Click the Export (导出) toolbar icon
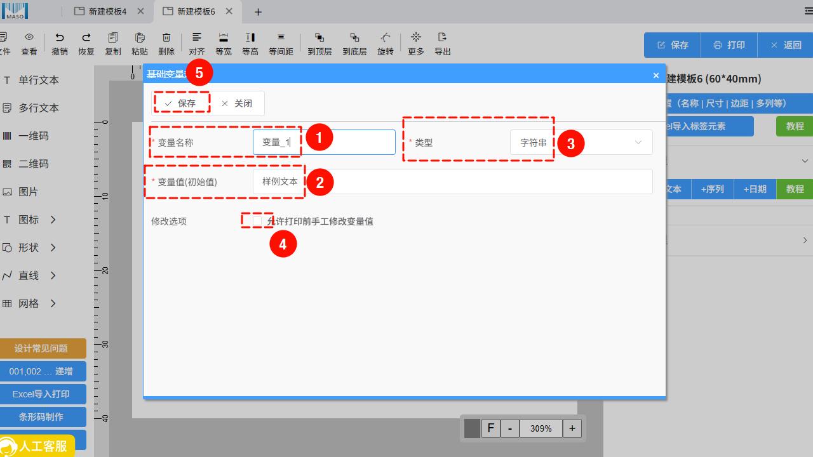 [x=443, y=38]
